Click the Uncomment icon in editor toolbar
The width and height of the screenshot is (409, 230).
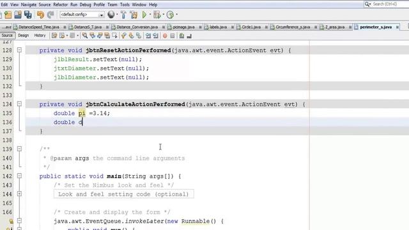pyautogui.click(x=189, y=36)
